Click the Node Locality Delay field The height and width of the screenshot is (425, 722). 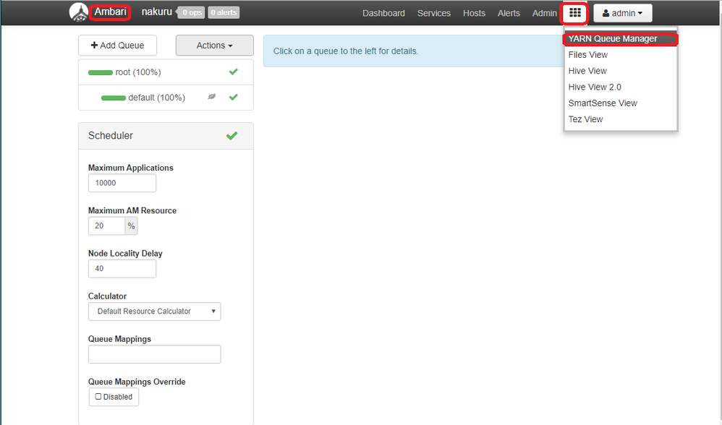pyautogui.click(x=122, y=269)
